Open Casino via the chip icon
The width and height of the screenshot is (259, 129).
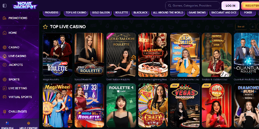(x=5, y=47)
